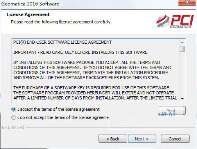The image size is (197, 149).
Task: Click the InstallShield label
Action: [x=13, y=128]
